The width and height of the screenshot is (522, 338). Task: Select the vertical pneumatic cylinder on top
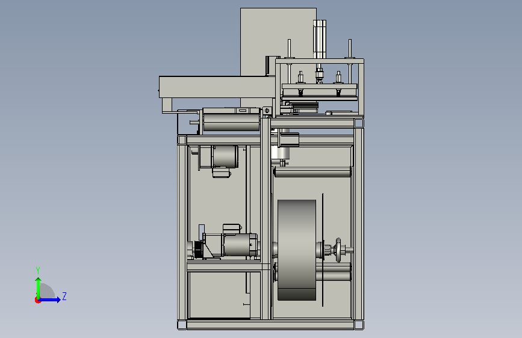click(319, 39)
